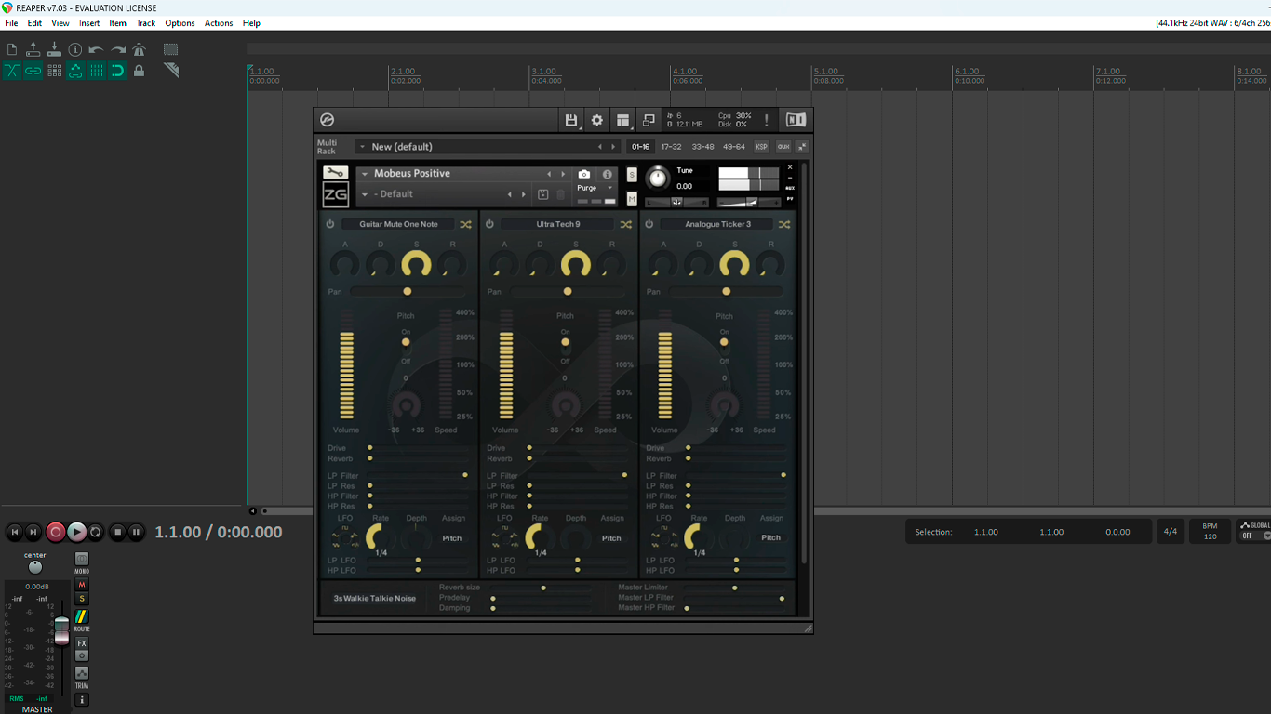Mute the instrument with the M button
1271x714 pixels.
coord(632,198)
